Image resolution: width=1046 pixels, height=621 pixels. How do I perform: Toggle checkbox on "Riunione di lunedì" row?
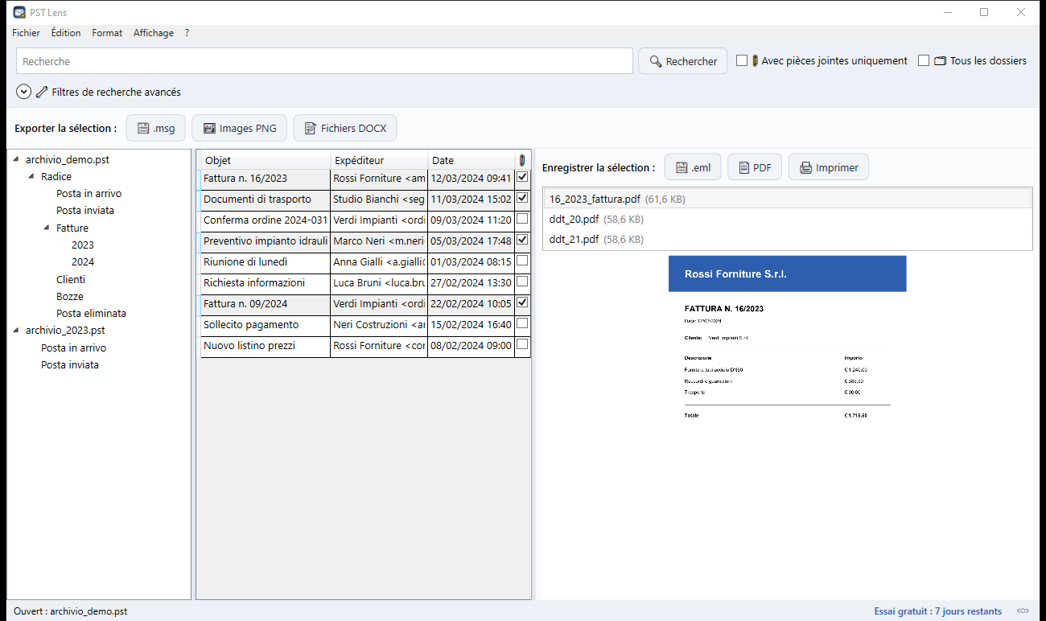click(522, 261)
